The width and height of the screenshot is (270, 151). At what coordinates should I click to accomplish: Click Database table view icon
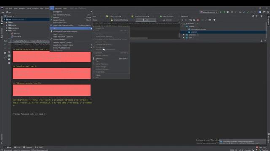tap(210, 20)
